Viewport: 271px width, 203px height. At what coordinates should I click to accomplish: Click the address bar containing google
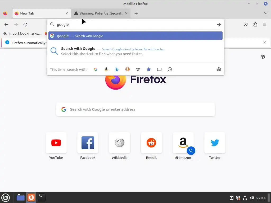(135, 25)
